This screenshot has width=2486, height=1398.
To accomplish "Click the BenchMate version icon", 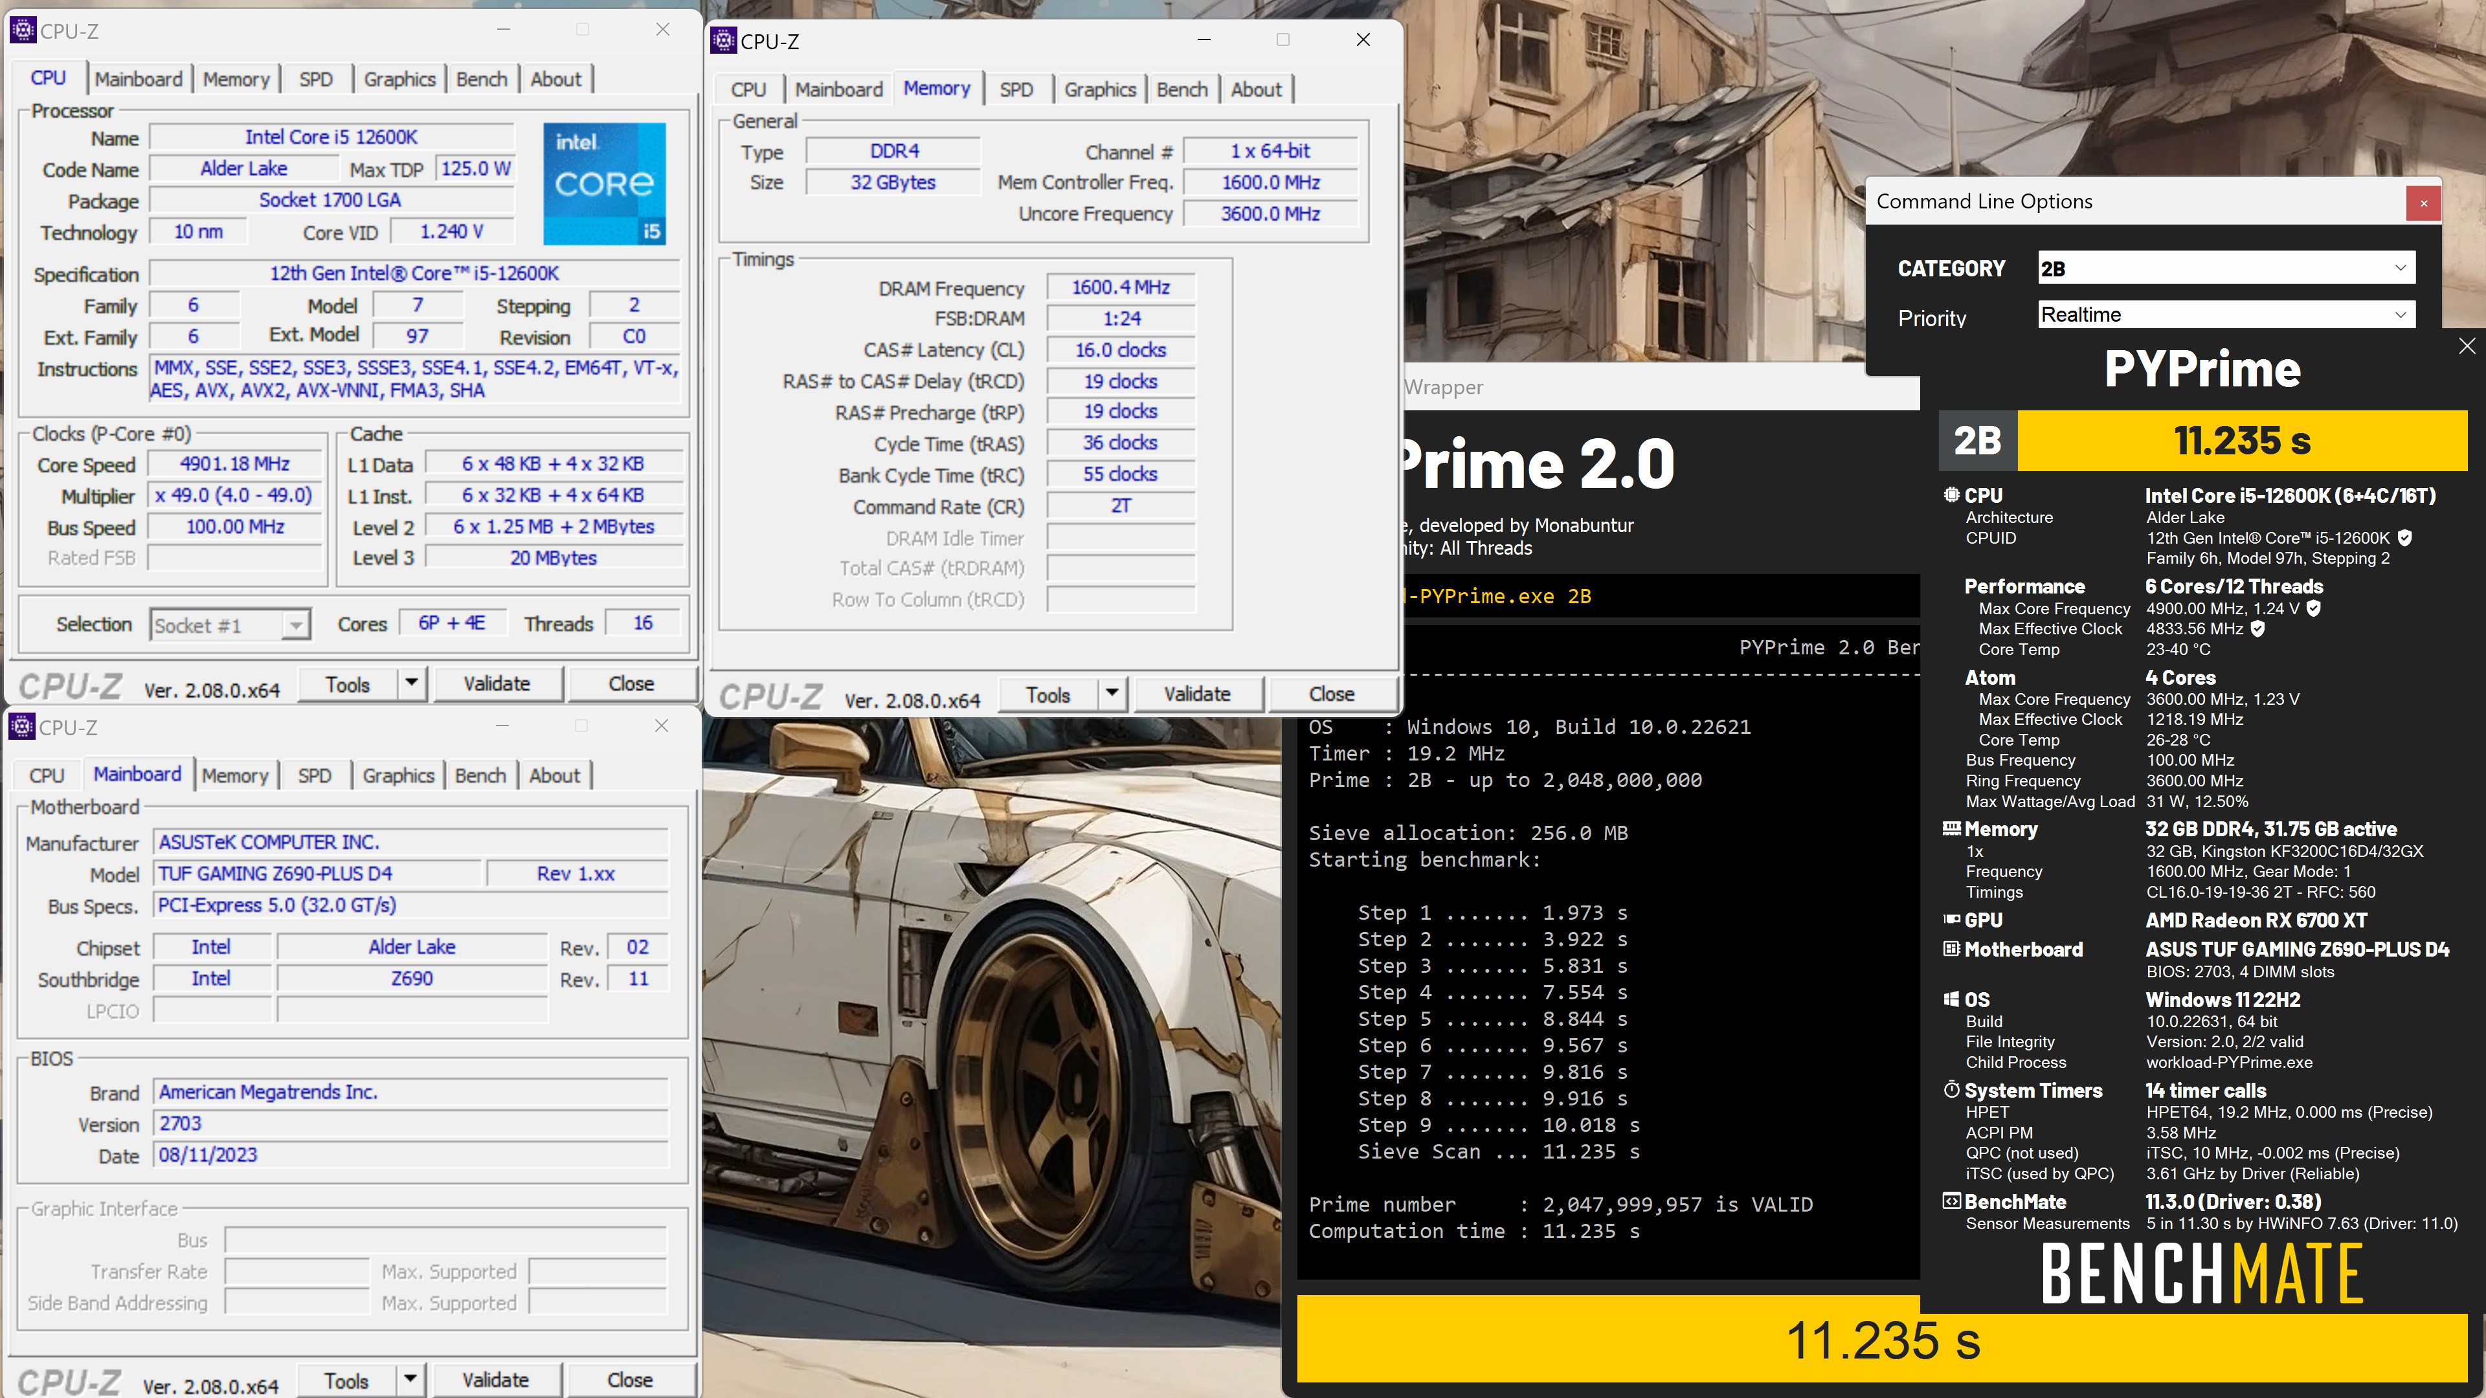I will [1951, 1201].
